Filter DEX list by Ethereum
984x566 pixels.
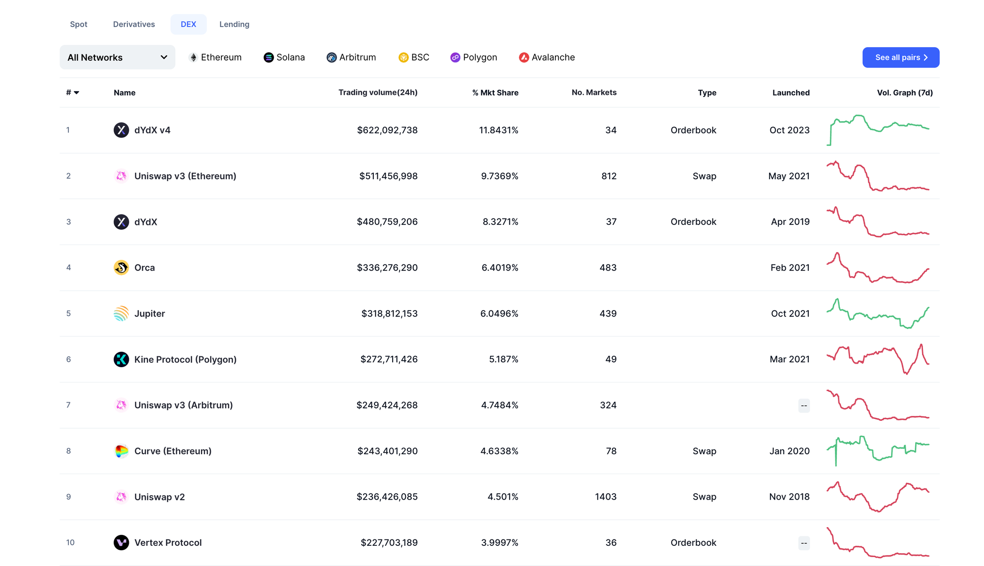click(215, 58)
